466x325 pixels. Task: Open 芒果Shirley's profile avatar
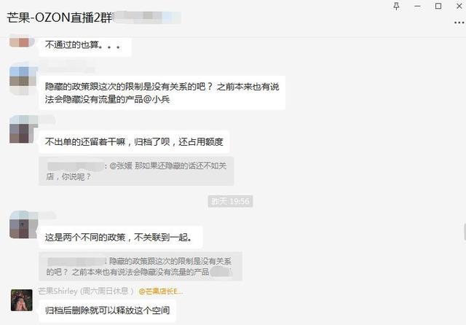(21, 300)
